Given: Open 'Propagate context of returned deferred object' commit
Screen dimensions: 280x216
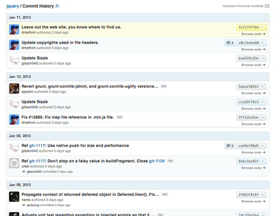Looking at the screenshot, I should pos(90,195).
